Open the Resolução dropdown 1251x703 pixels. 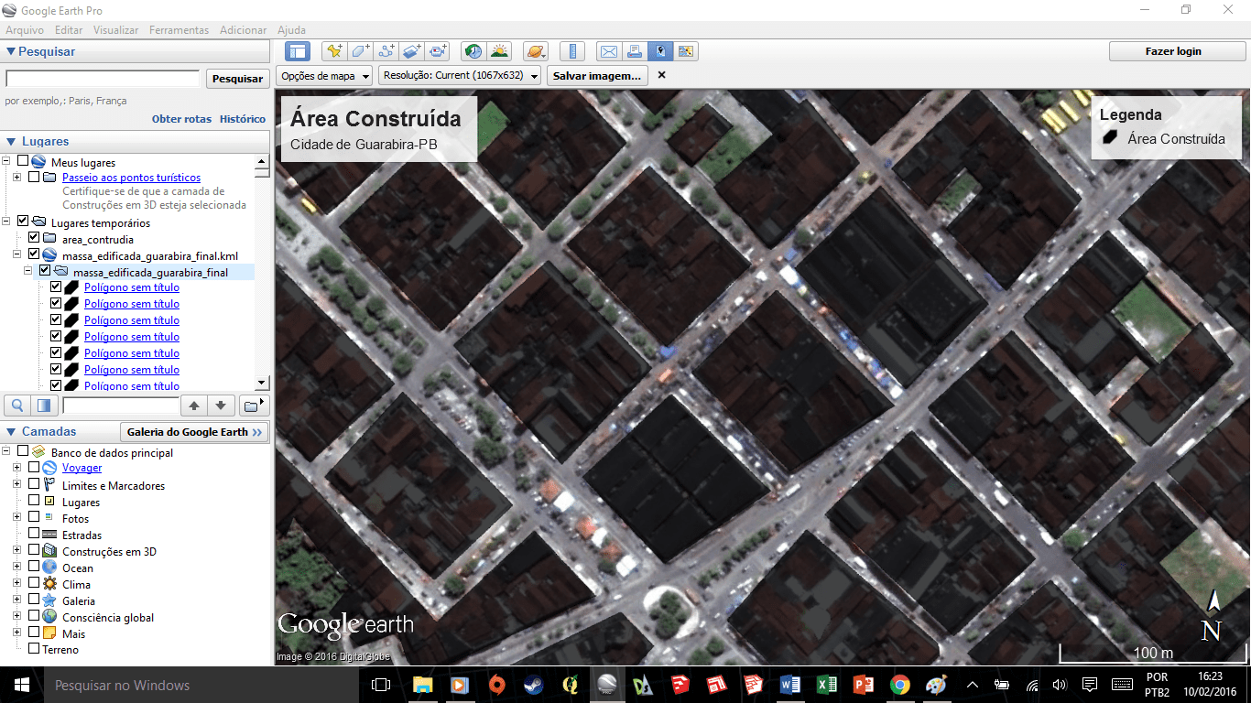[460, 76]
